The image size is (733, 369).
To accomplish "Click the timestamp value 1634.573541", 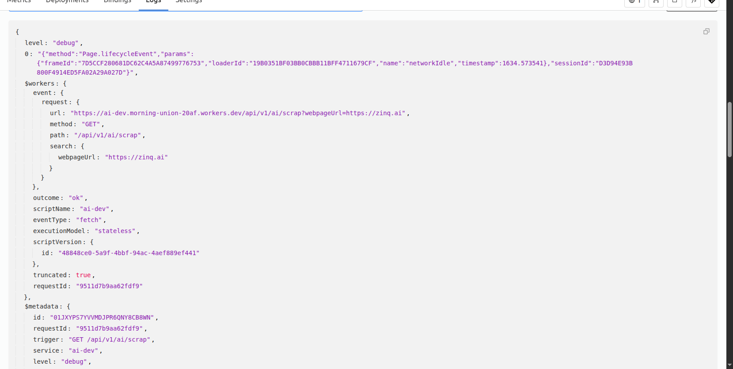I will [x=523, y=63].
